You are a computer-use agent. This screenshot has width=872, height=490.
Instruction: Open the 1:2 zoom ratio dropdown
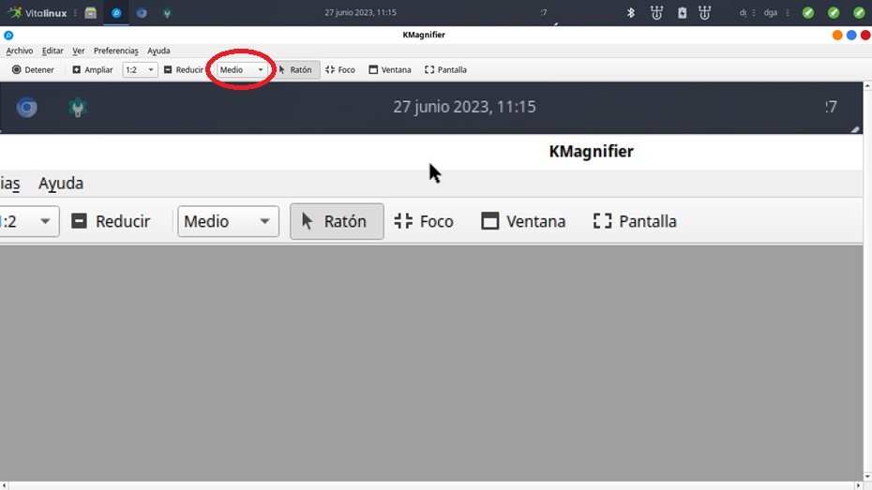pos(140,69)
